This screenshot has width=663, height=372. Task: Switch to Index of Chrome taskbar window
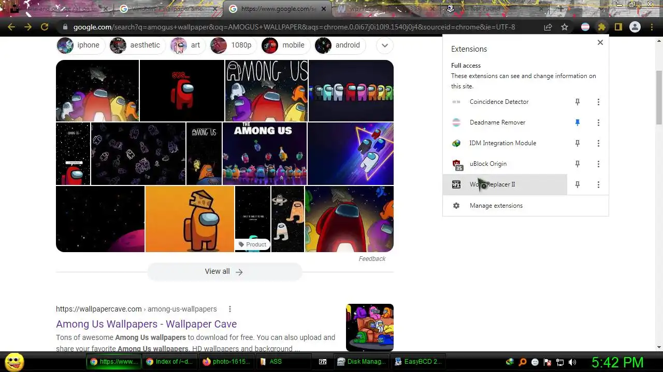point(169,362)
